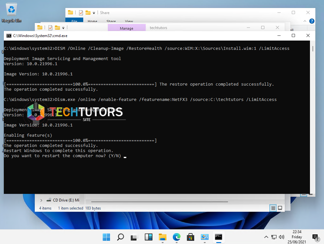Open Home tab in rear Explorer window

click(x=92, y=21)
